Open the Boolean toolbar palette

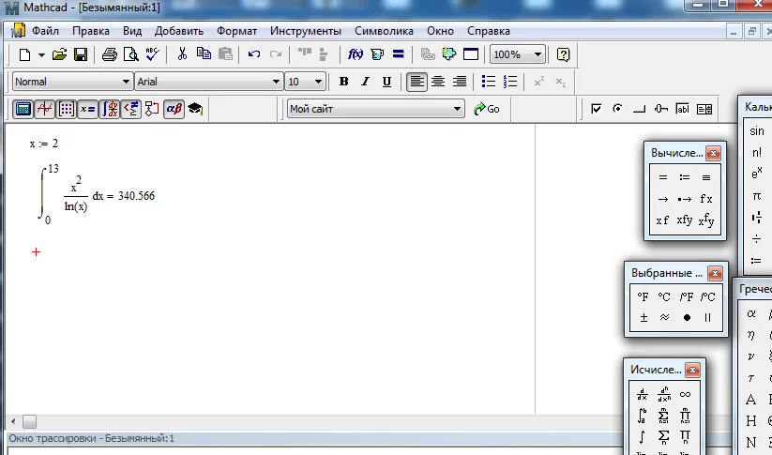click(131, 109)
